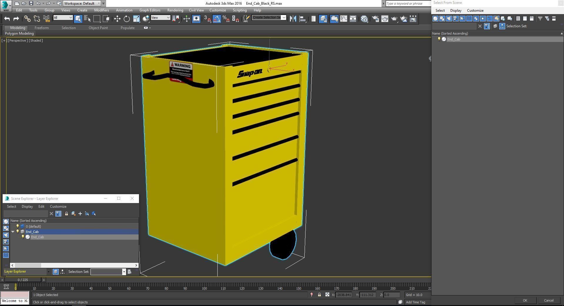Choose the Rectangular Selection Region tool
This screenshot has width=564, height=306.
pyautogui.click(x=97, y=19)
